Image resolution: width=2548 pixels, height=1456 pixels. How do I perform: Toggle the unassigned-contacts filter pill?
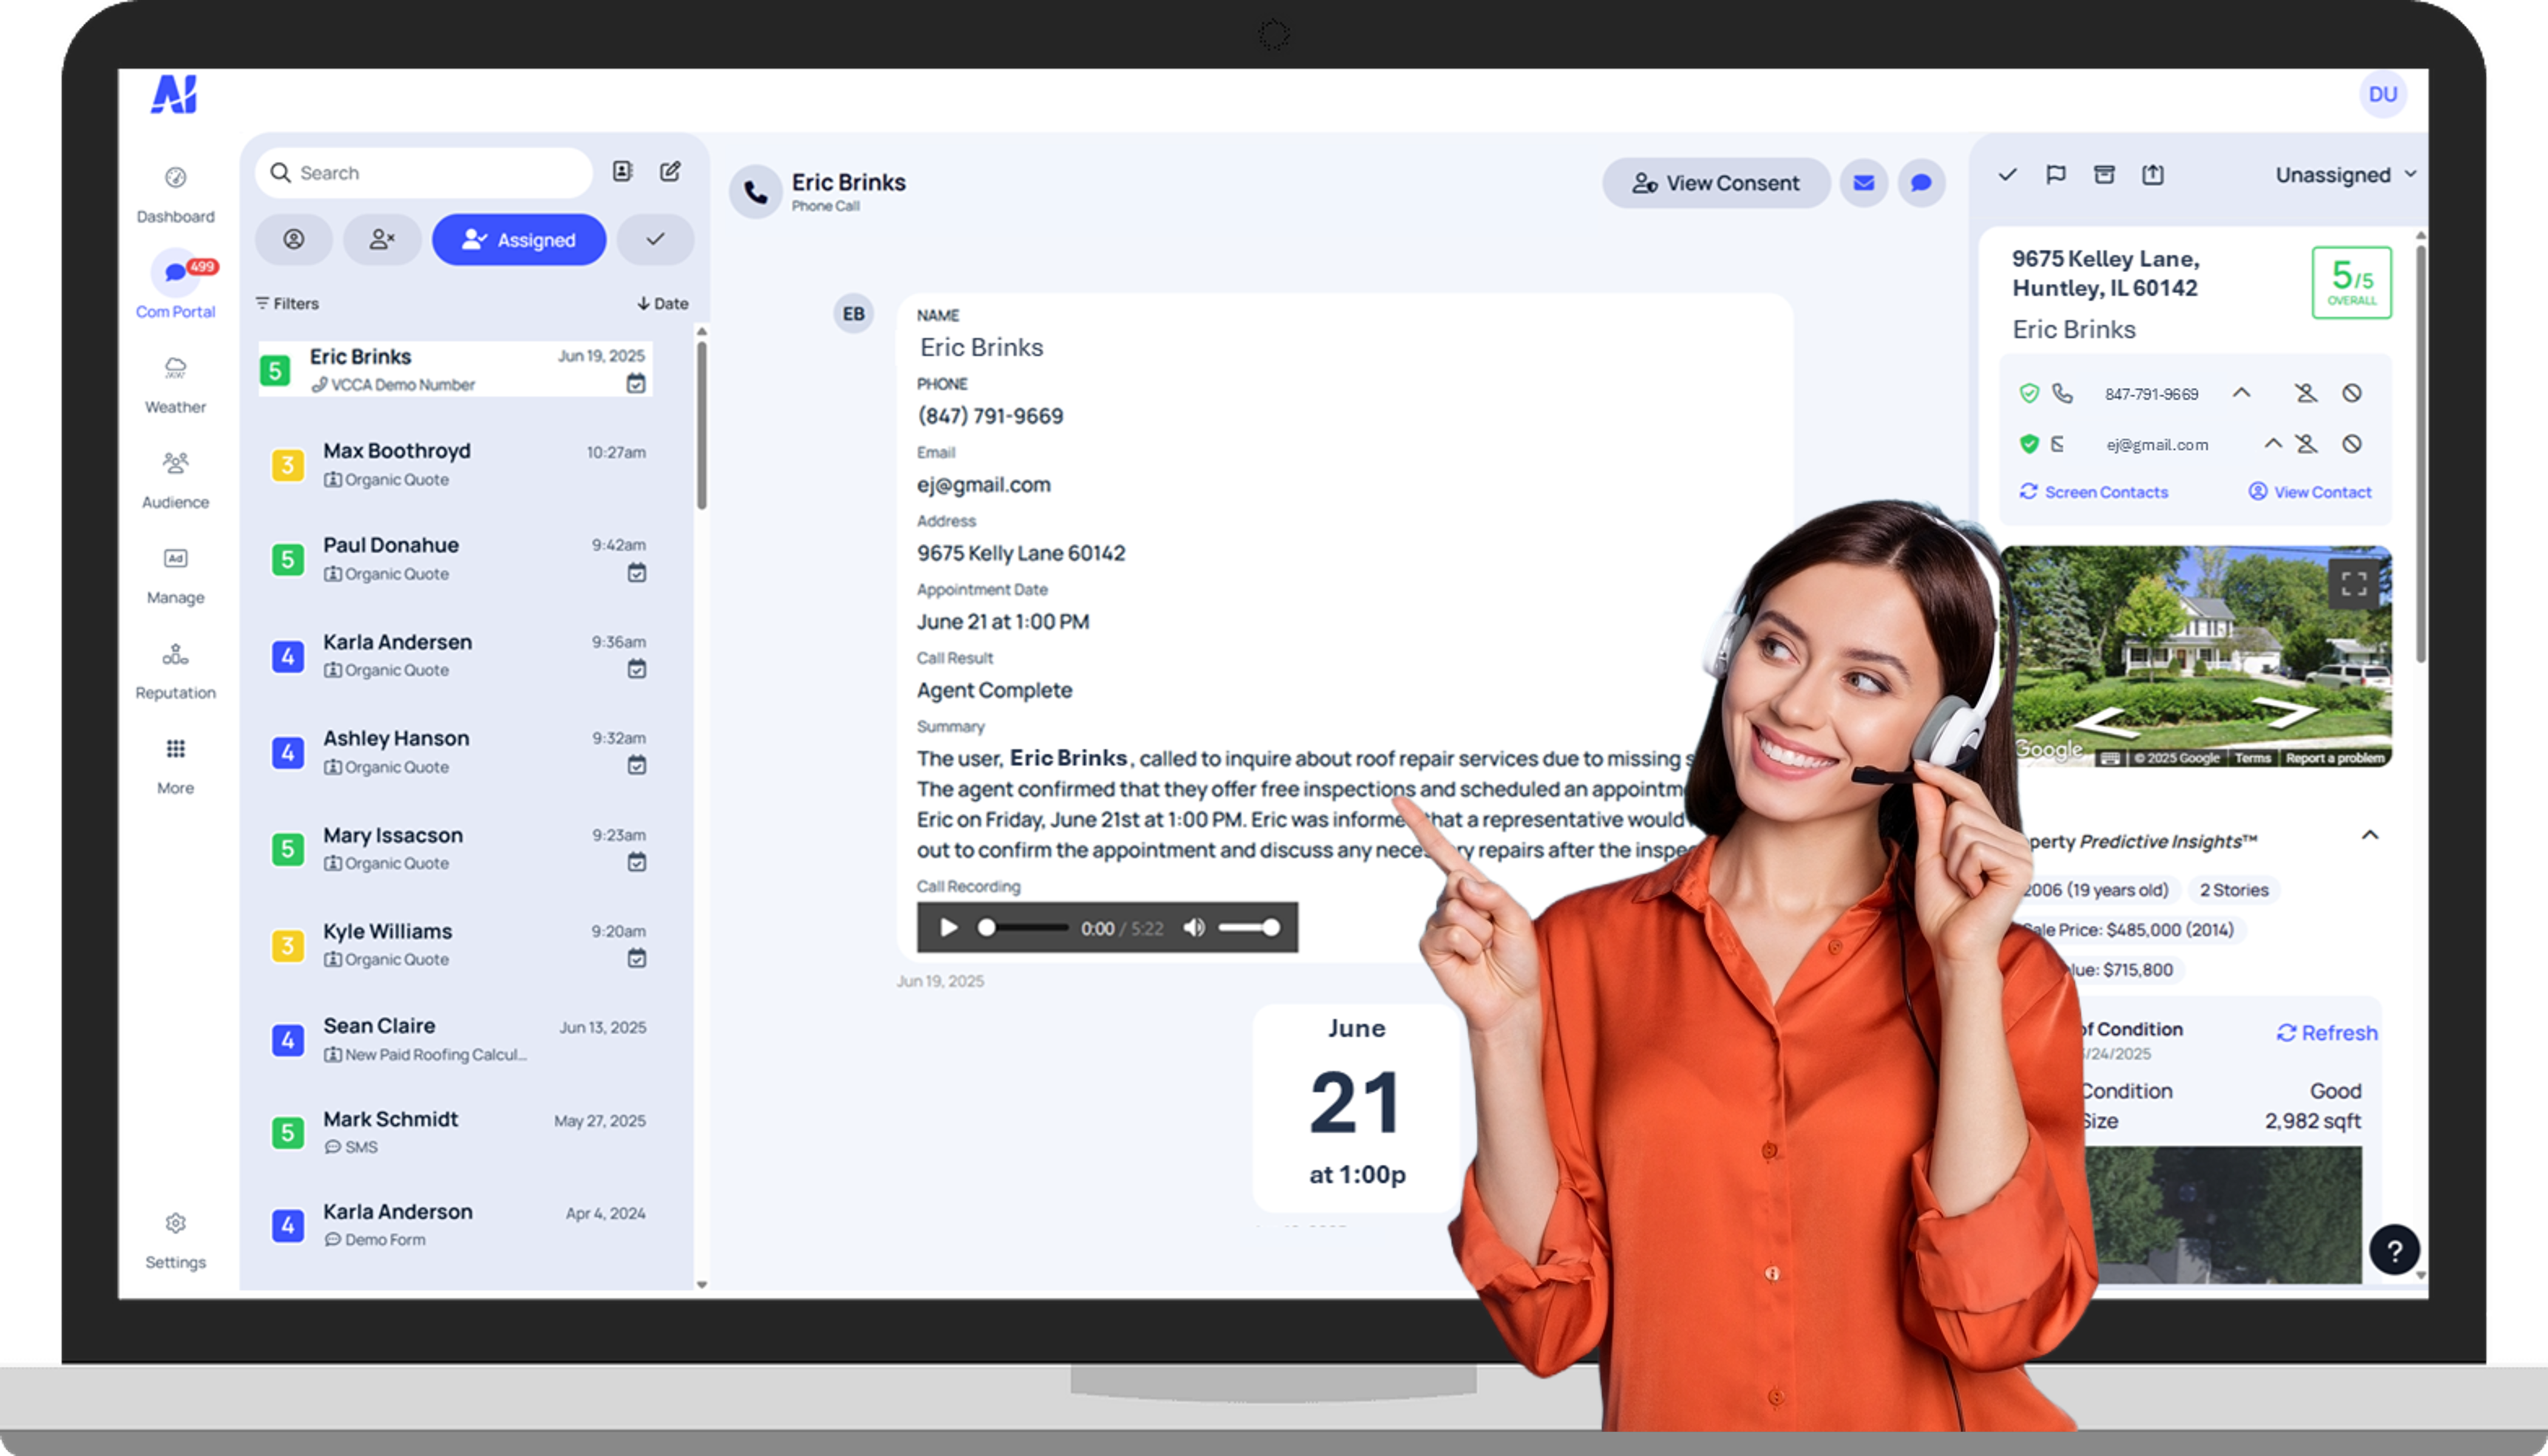point(382,240)
